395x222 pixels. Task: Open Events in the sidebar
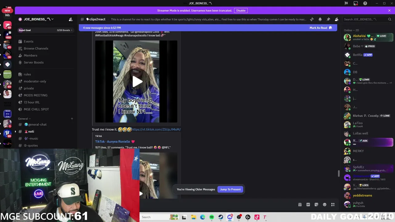tap(45, 41)
